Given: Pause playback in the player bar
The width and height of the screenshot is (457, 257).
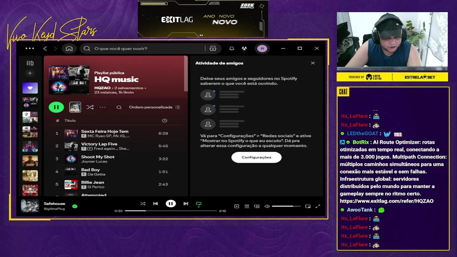Looking at the screenshot, I should [171, 204].
